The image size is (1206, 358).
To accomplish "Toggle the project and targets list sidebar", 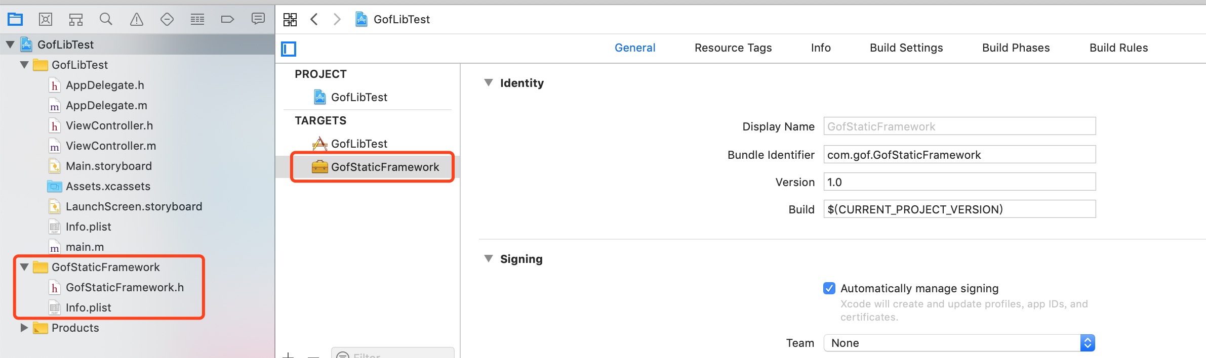I will pyautogui.click(x=289, y=49).
